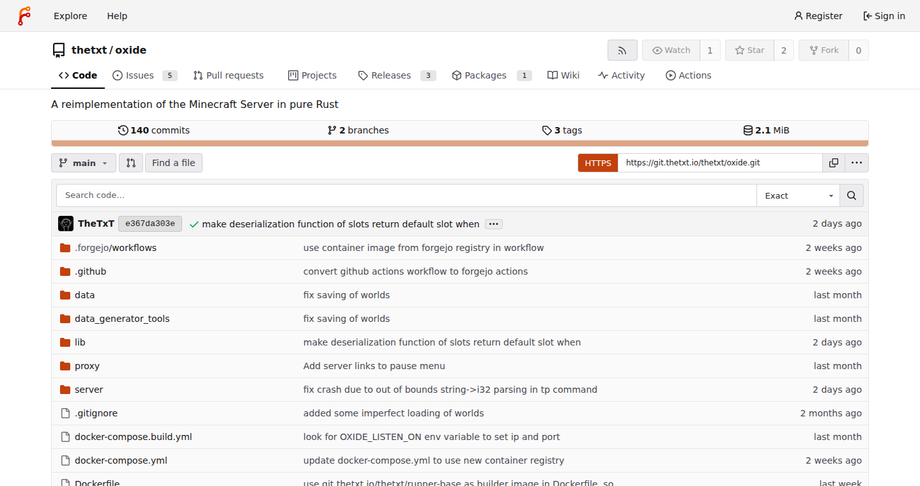
Task: Open the oxide repository name link
Action: (x=131, y=50)
